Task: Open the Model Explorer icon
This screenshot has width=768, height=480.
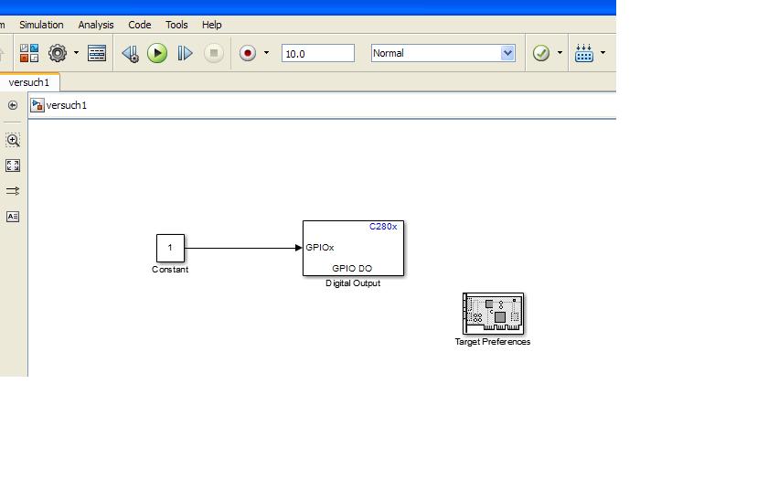Action: tap(97, 53)
